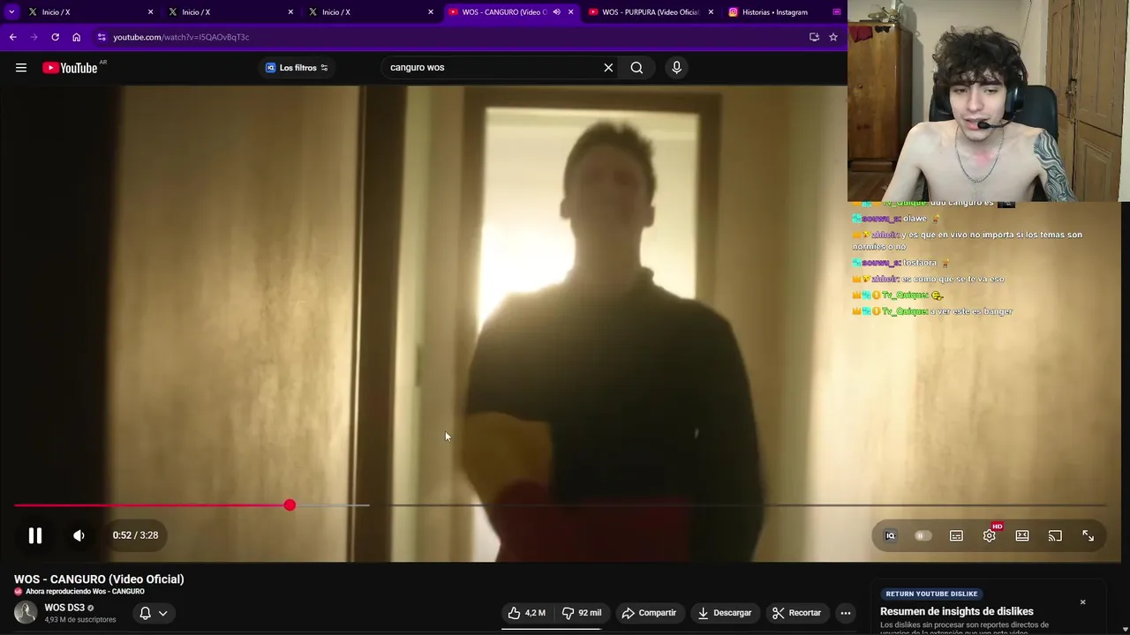Image resolution: width=1130 pixels, height=635 pixels.
Task: Mute the video volume speaker
Action: click(x=79, y=535)
